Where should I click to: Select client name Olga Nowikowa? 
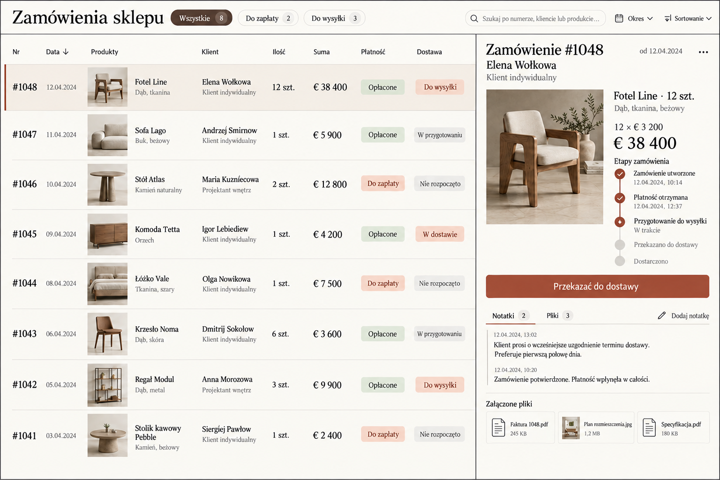(226, 279)
